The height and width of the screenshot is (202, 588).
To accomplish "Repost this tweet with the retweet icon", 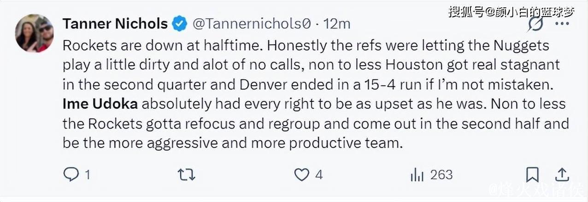I will 187,174.
